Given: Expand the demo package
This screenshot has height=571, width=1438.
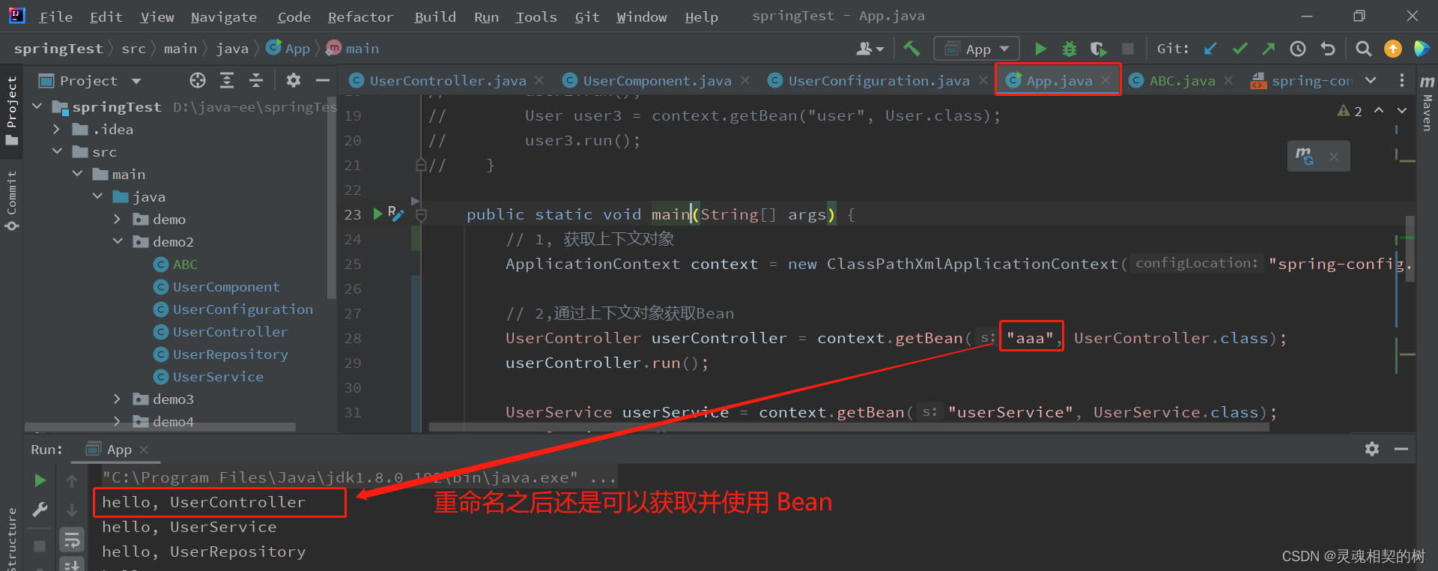Looking at the screenshot, I should click(117, 220).
